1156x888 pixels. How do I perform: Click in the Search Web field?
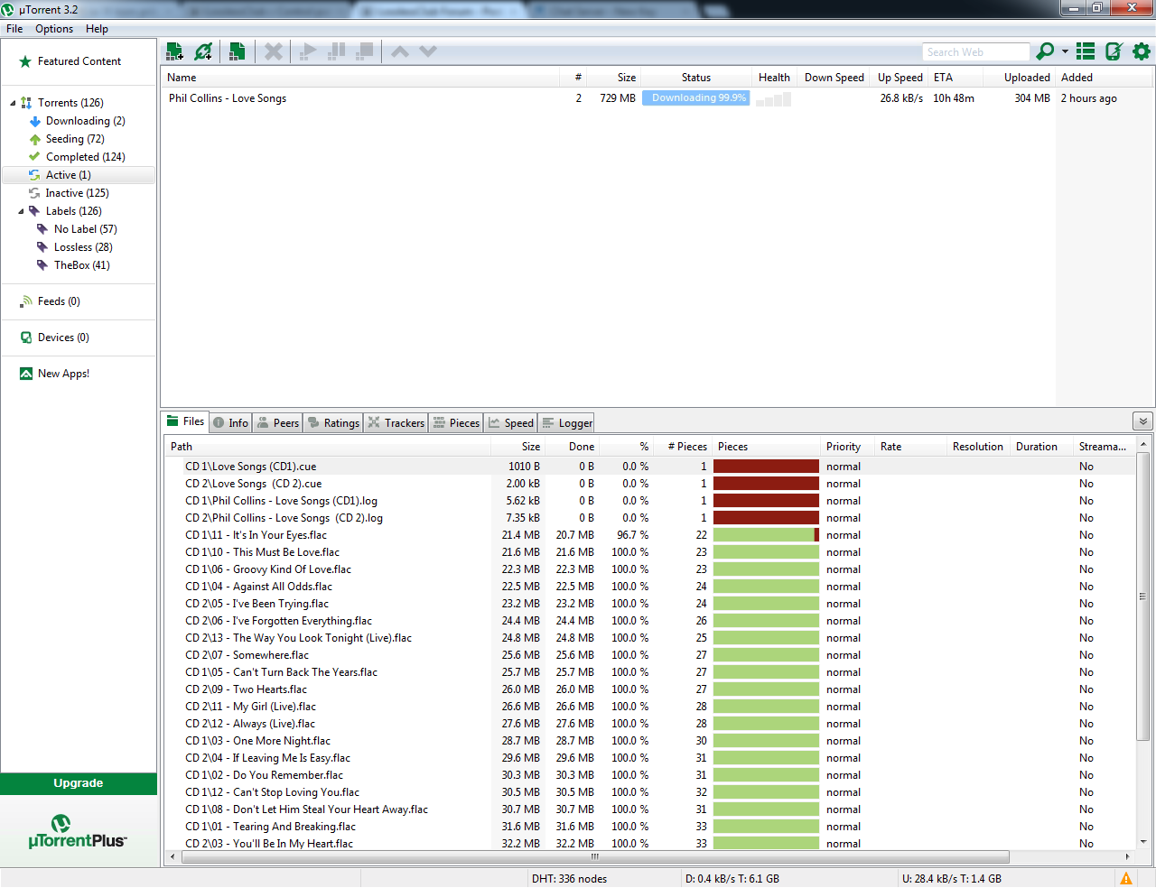[975, 52]
